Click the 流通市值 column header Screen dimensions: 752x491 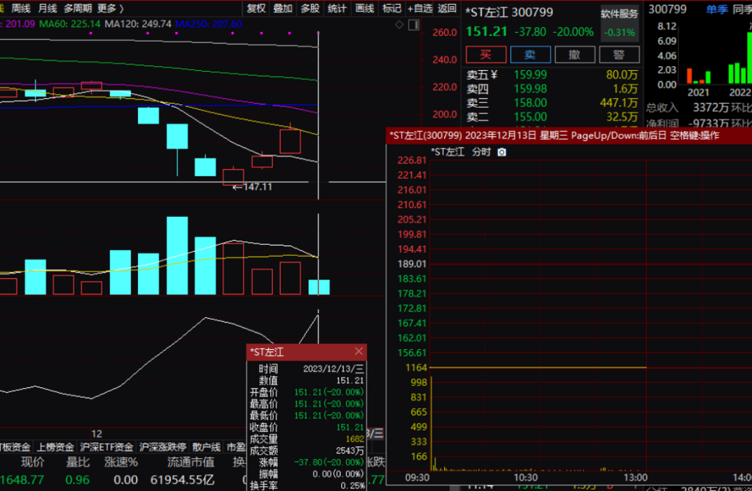coord(190,462)
